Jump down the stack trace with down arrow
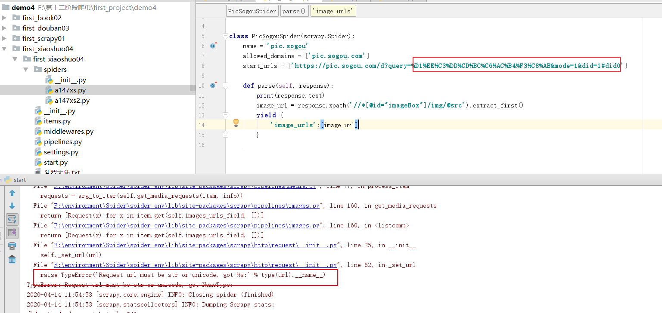Screen dimensions: 662x313 (x=12, y=206)
